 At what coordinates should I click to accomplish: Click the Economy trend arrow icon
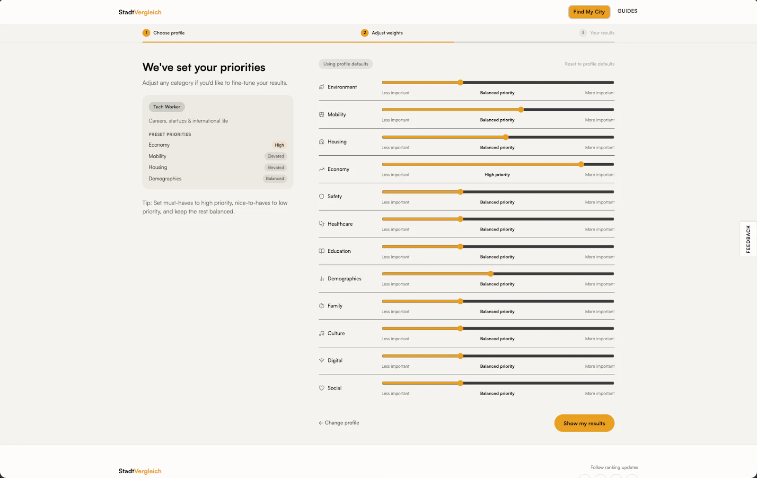click(x=322, y=169)
